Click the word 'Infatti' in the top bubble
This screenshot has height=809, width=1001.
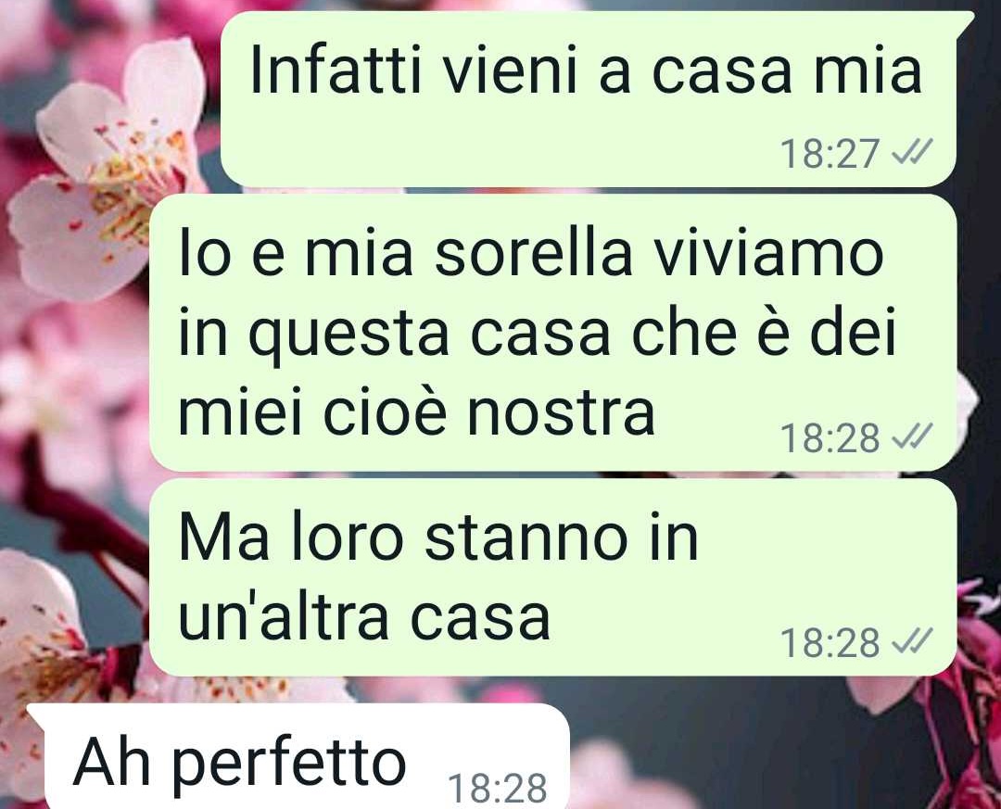tap(336, 69)
